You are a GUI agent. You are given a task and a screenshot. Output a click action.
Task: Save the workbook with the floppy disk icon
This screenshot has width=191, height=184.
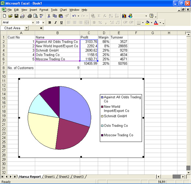16,16
